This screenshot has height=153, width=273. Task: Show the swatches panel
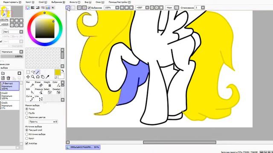tap(48, 8)
